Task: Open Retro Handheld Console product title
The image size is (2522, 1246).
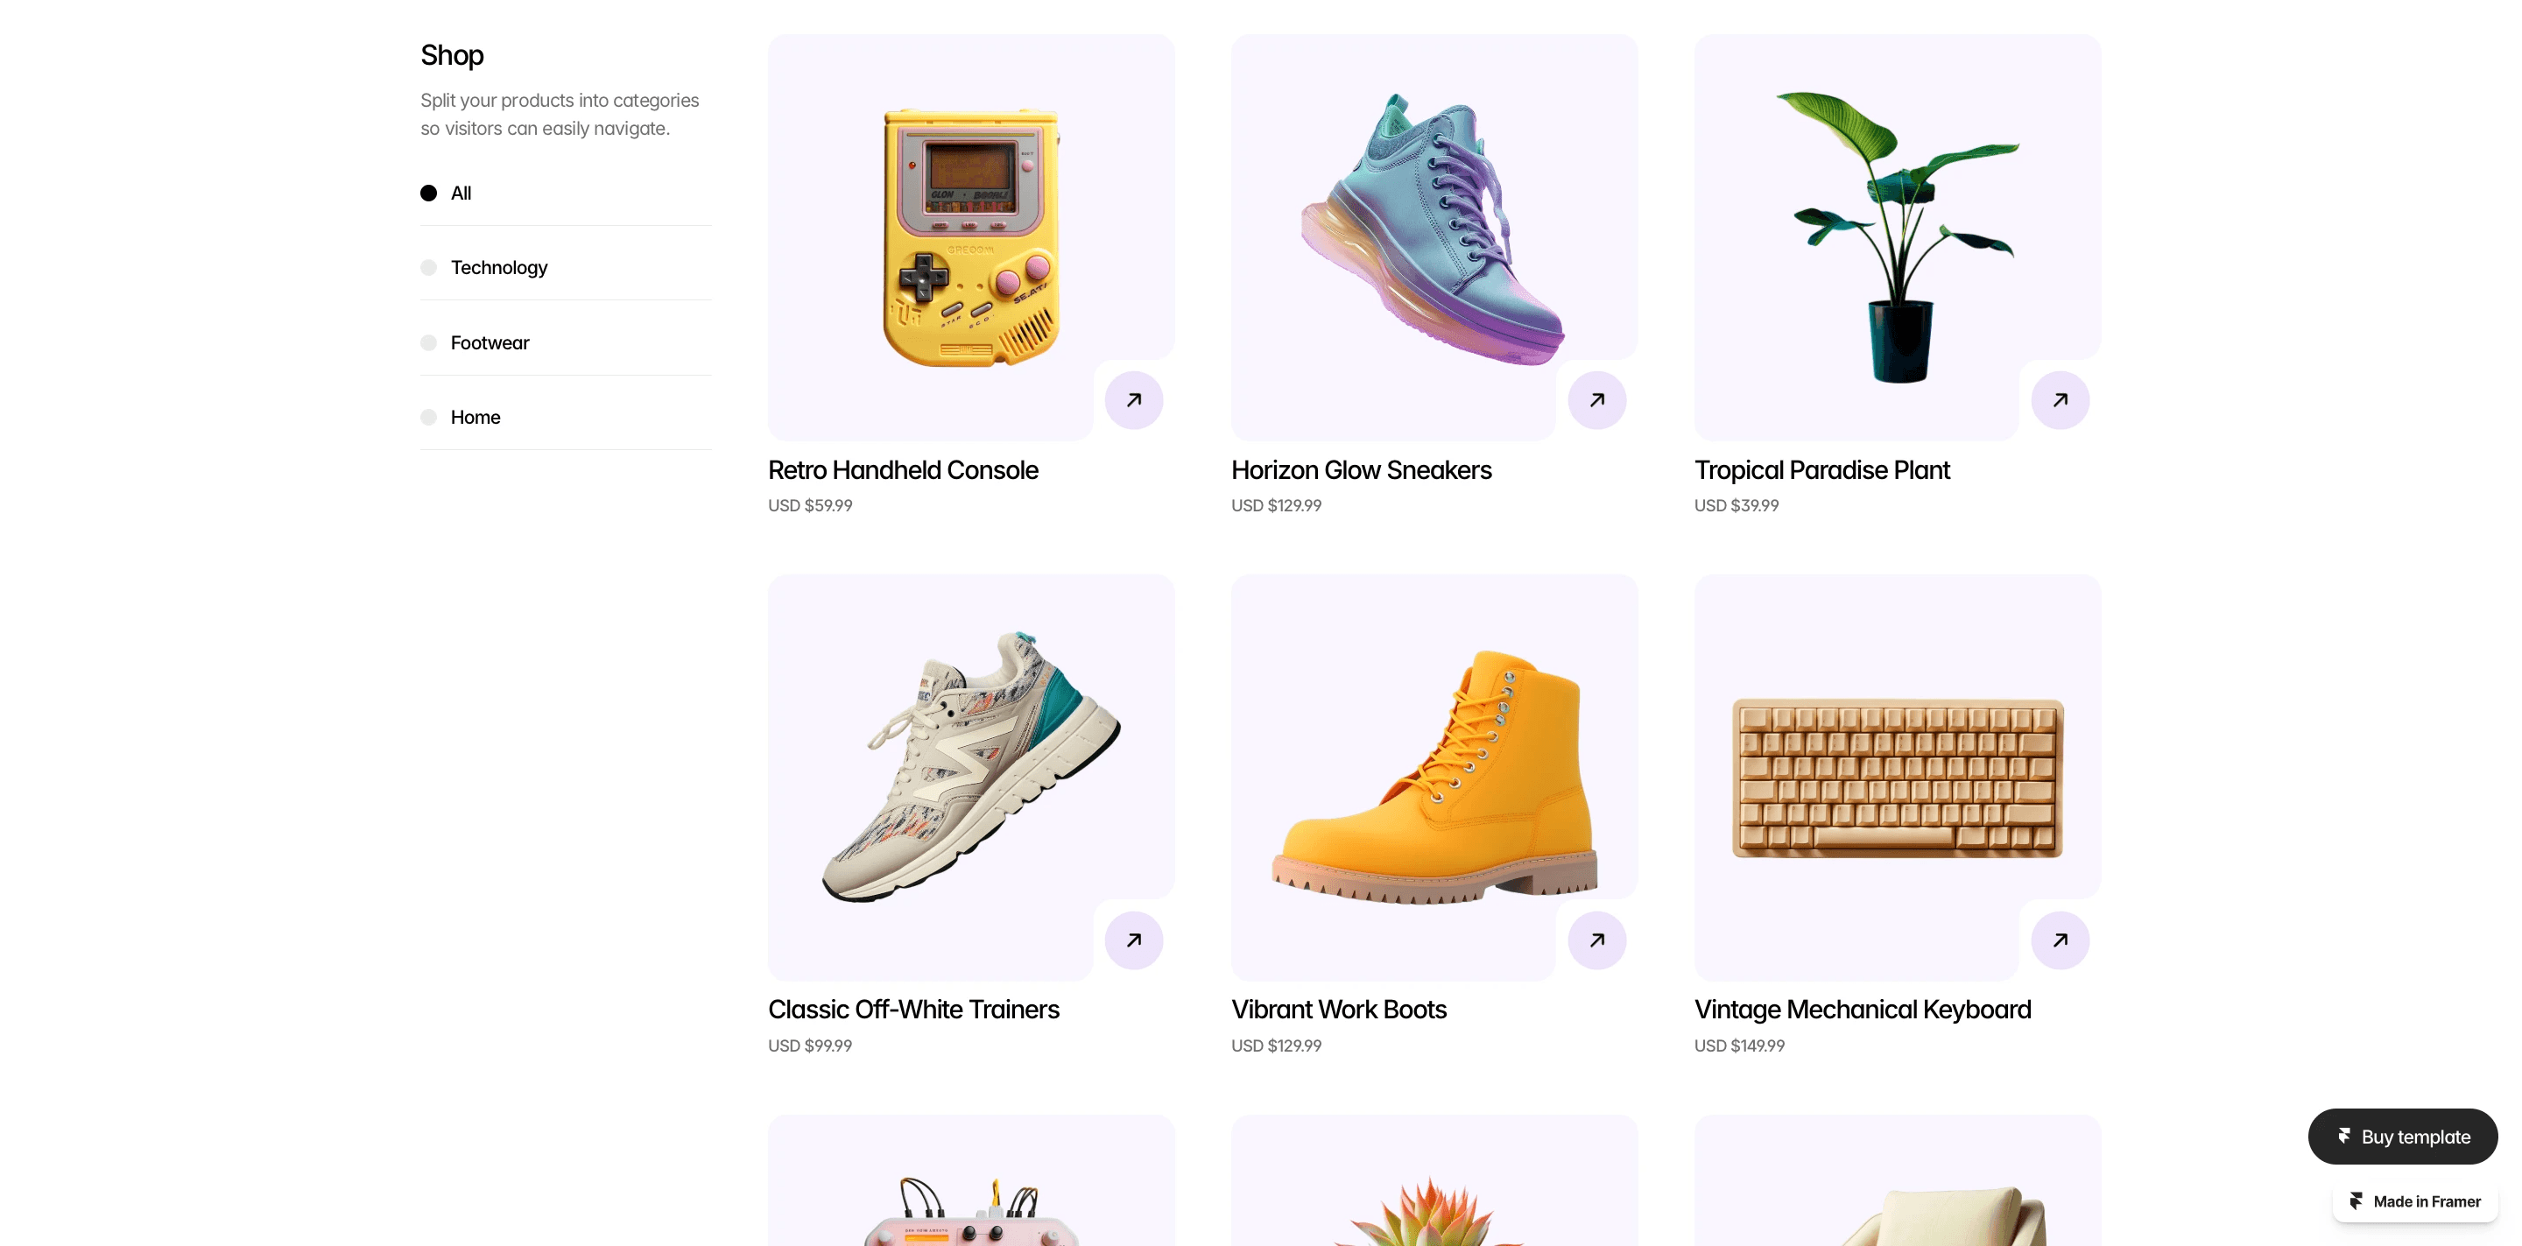Action: coord(903,470)
